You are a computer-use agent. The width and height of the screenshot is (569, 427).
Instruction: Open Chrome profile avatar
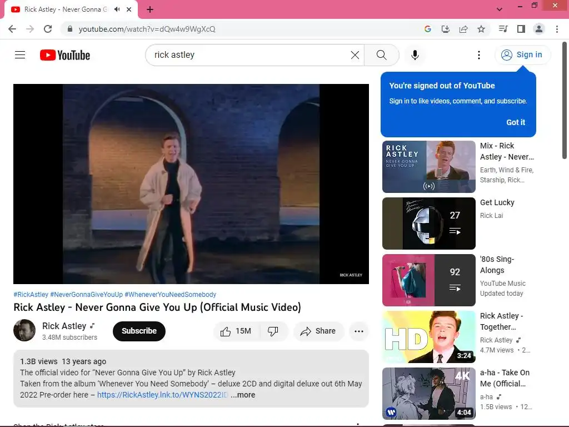pyautogui.click(x=539, y=29)
